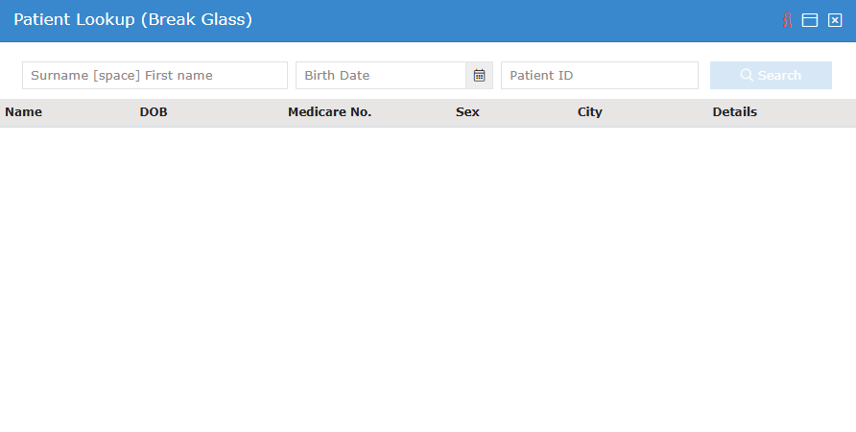The height and width of the screenshot is (432, 856).
Task: Click white space left of Surname field
Action: point(11,76)
